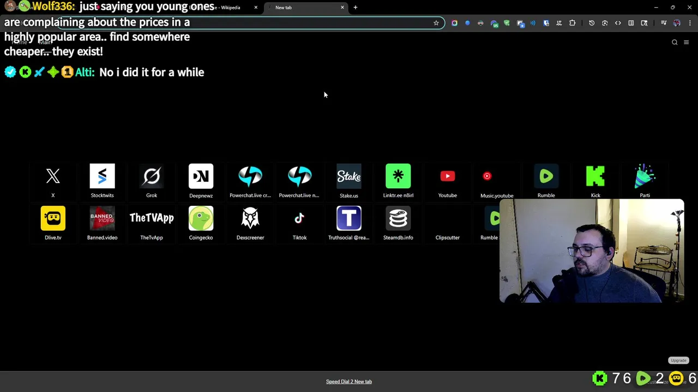Image resolution: width=698 pixels, height=392 pixels.
Task: Click the Speed Dial 2 New tab link
Action: tap(349, 382)
